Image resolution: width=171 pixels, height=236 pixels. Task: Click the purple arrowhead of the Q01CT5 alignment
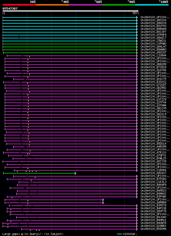(137, 79)
